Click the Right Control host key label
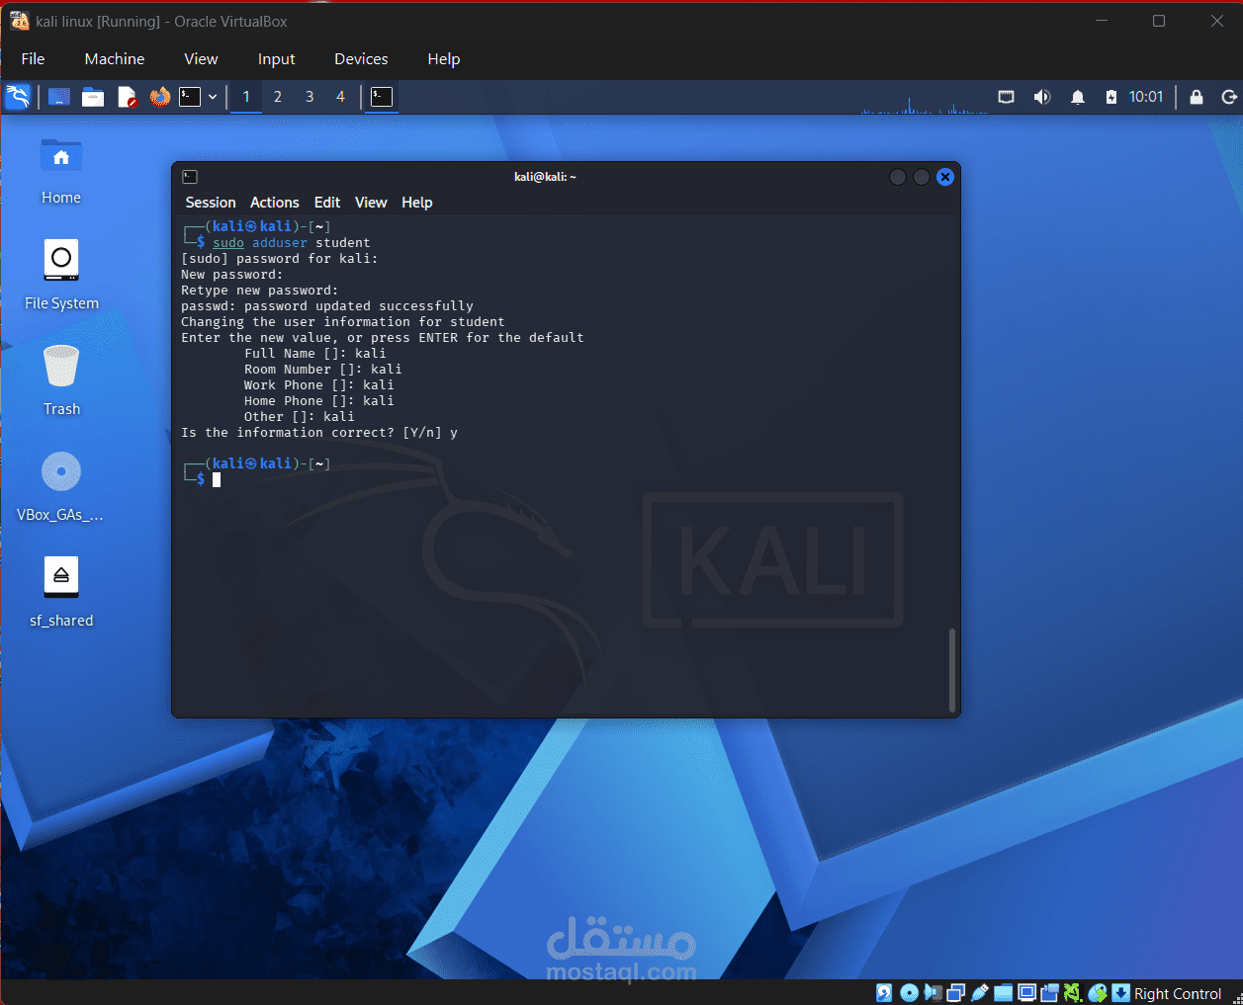 (1178, 994)
